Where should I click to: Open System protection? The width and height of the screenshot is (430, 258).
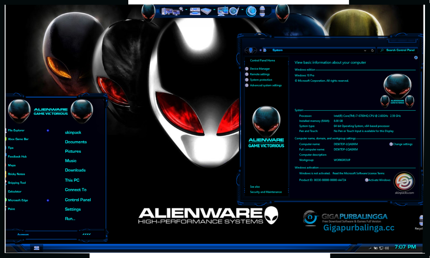tap(261, 80)
